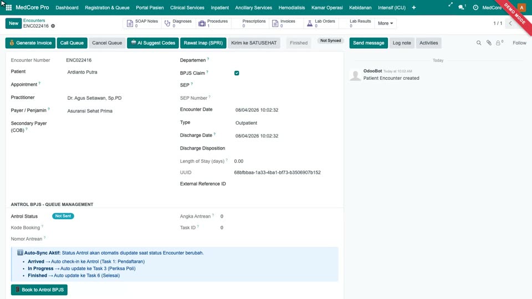The width and height of the screenshot is (532, 299).
Task: Open Intensif (ICU) menu
Action: point(392,7)
